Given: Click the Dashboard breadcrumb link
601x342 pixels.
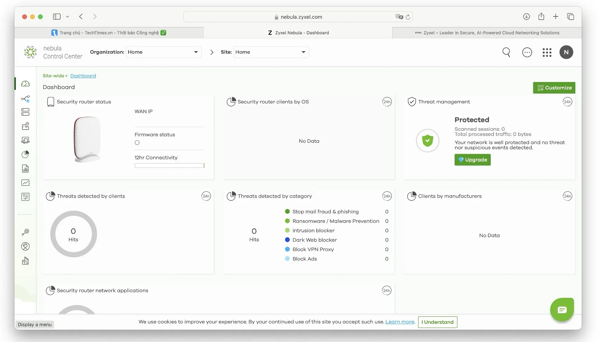Looking at the screenshot, I should pos(83,76).
